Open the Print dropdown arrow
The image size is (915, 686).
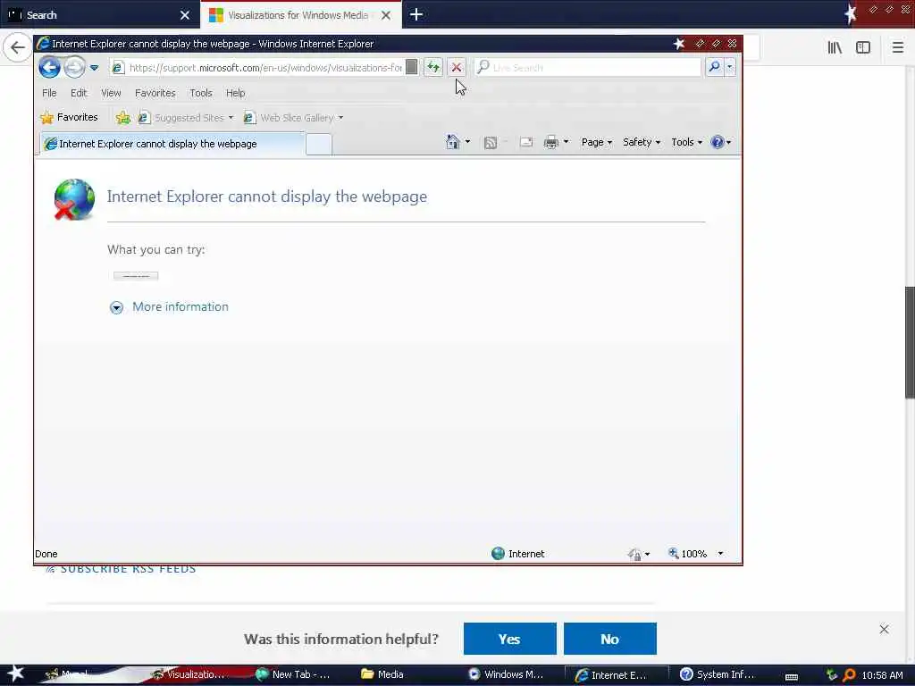[566, 142]
